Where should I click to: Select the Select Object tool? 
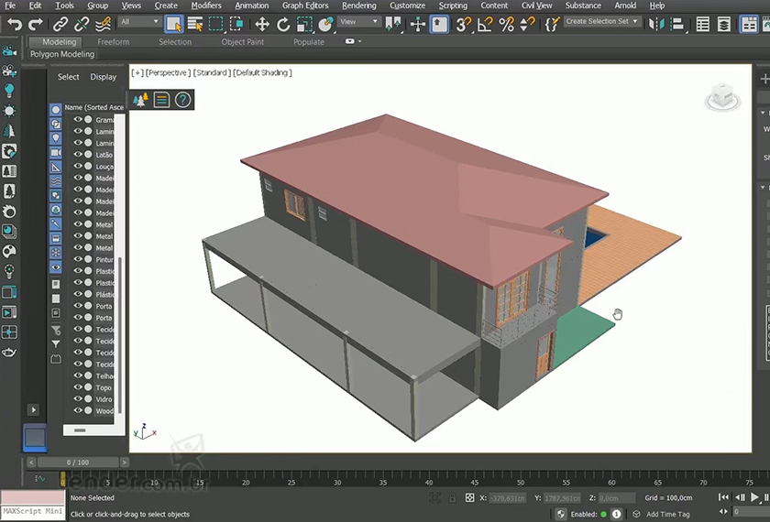coord(173,24)
